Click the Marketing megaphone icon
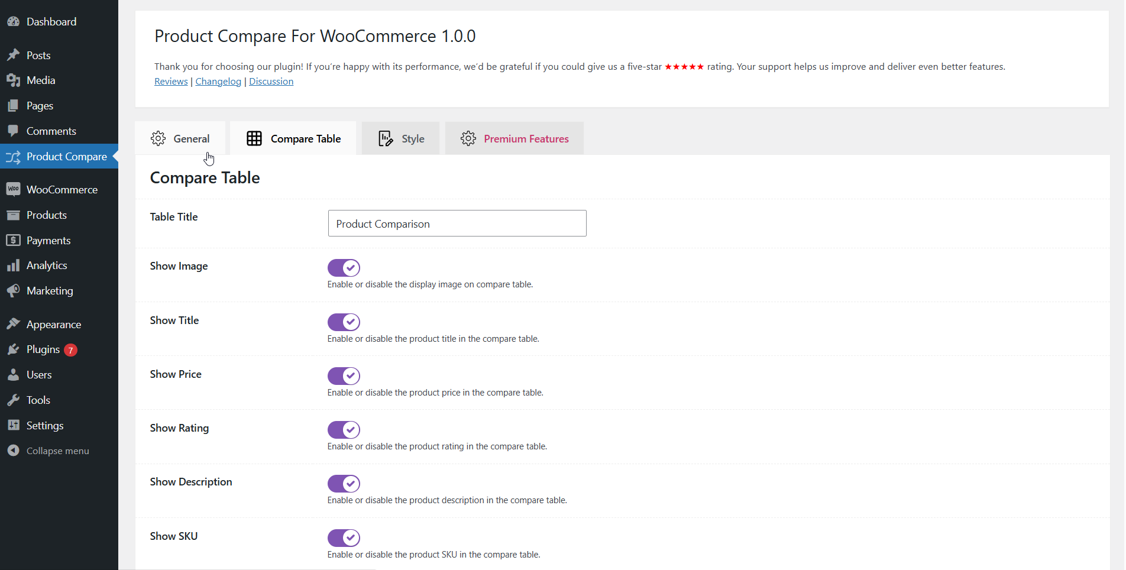This screenshot has height=570, width=1126. [x=13, y=291]
